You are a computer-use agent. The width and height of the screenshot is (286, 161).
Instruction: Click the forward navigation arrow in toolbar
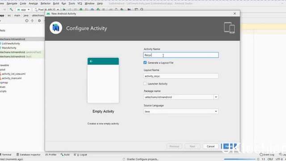click(4, 9)
